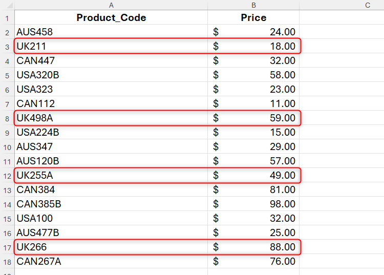Select the Price header cell
The image size is (384, 275).
click(x=253, y=18)
